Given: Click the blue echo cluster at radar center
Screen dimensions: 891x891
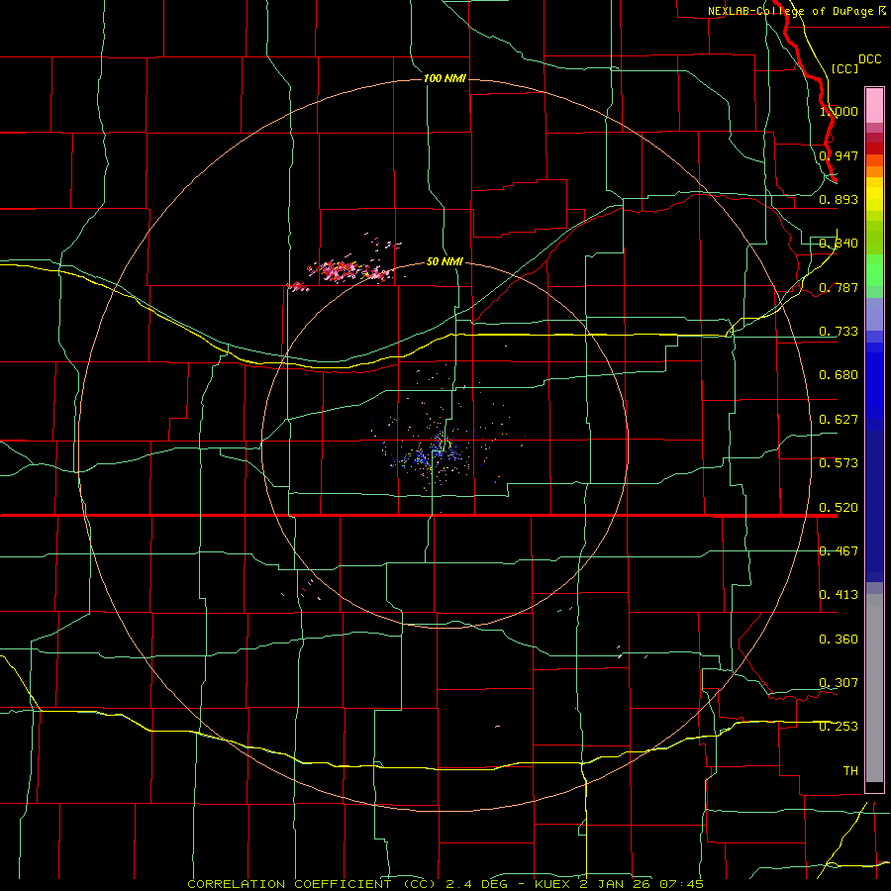Looking at the screenshot, I should pyautogui.click(x=431, y=450).
